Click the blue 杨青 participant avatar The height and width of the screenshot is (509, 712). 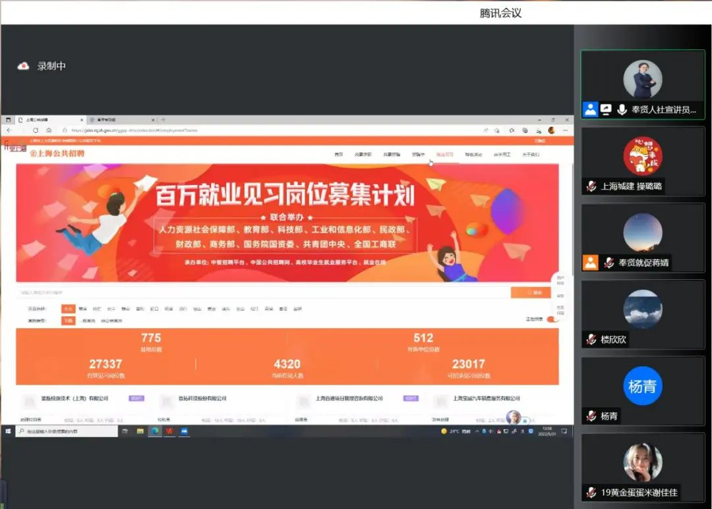coord(643,386)
